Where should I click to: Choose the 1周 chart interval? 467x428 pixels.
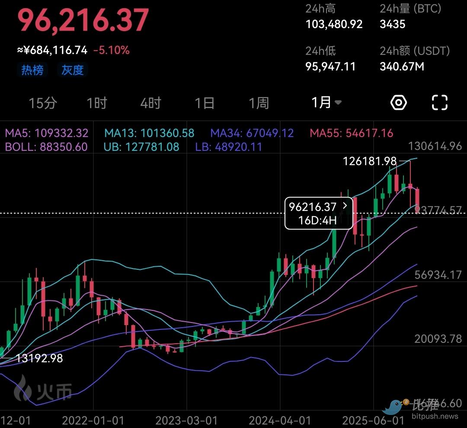(x=259, y=103)
